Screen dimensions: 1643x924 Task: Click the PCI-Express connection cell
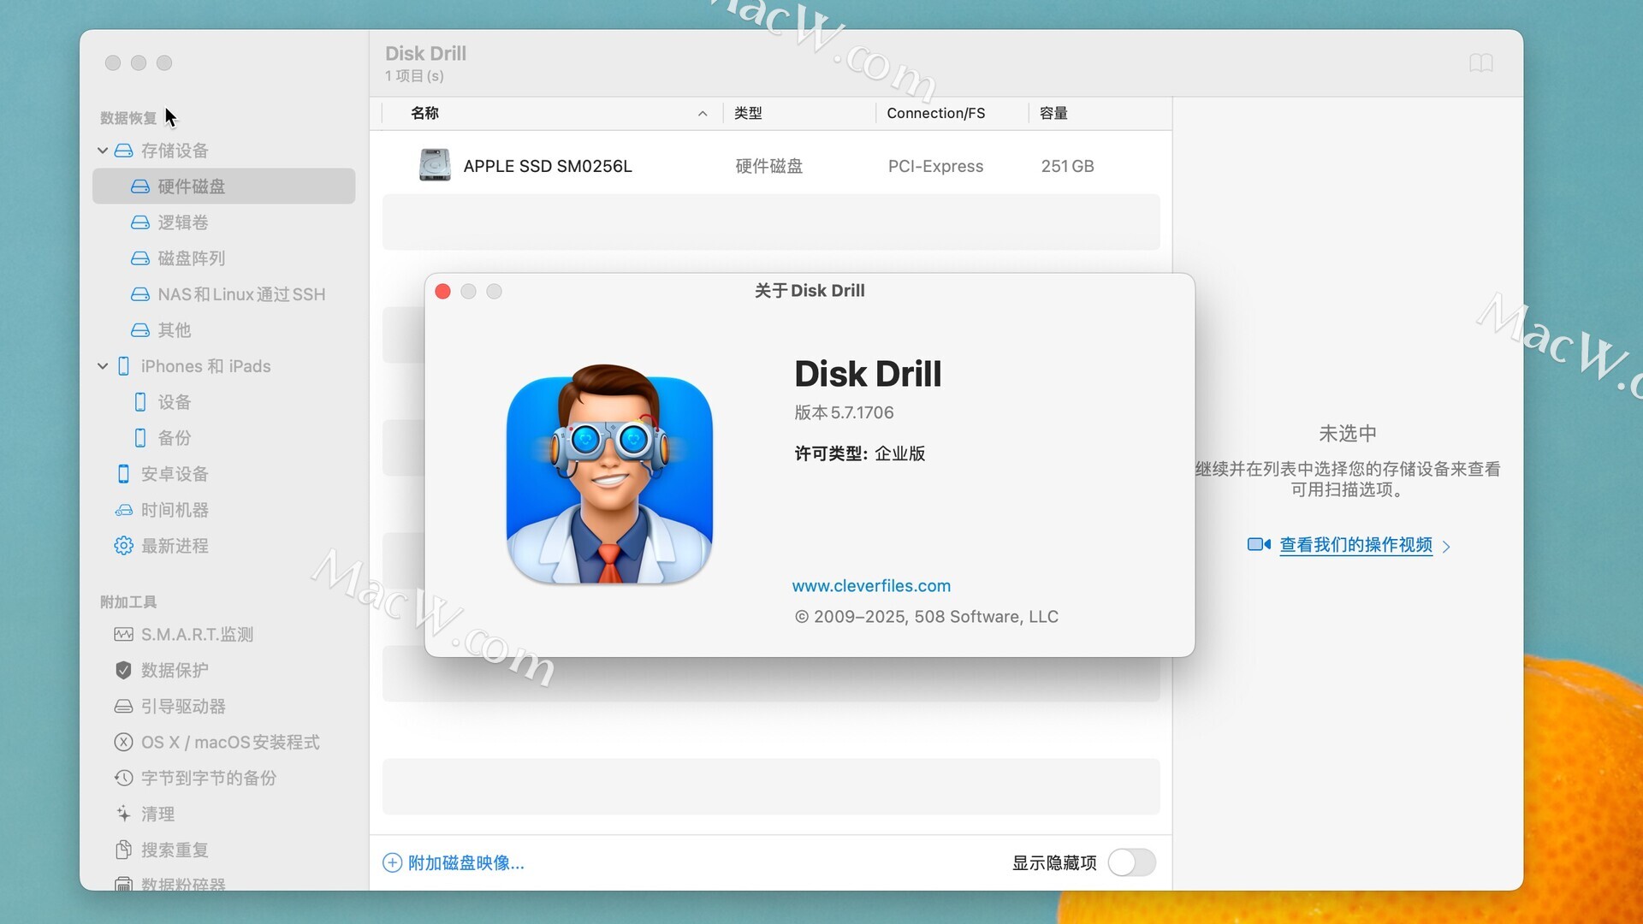935,166
